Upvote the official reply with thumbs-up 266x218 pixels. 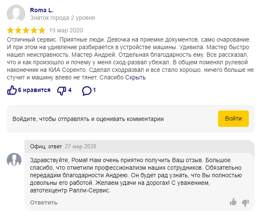pyautogui.click(x=233, y=202)
